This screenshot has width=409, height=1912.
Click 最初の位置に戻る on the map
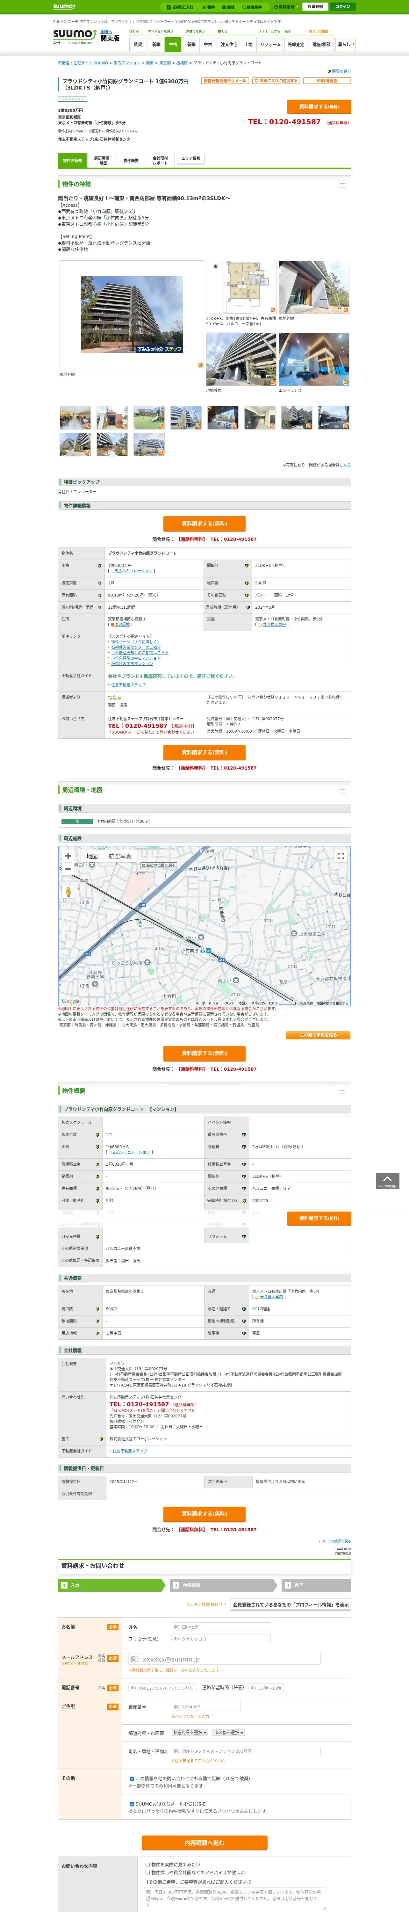pyautogui.click(x=159, y=865)
